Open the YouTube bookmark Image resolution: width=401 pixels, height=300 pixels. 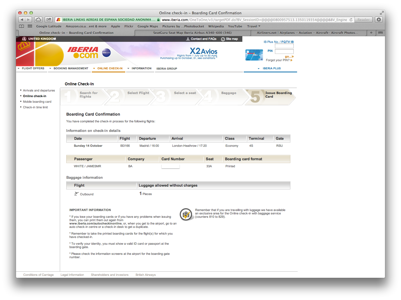coord(235,26)
